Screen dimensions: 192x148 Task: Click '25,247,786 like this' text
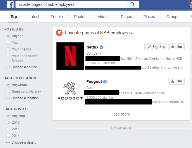(x=101, y=63)
